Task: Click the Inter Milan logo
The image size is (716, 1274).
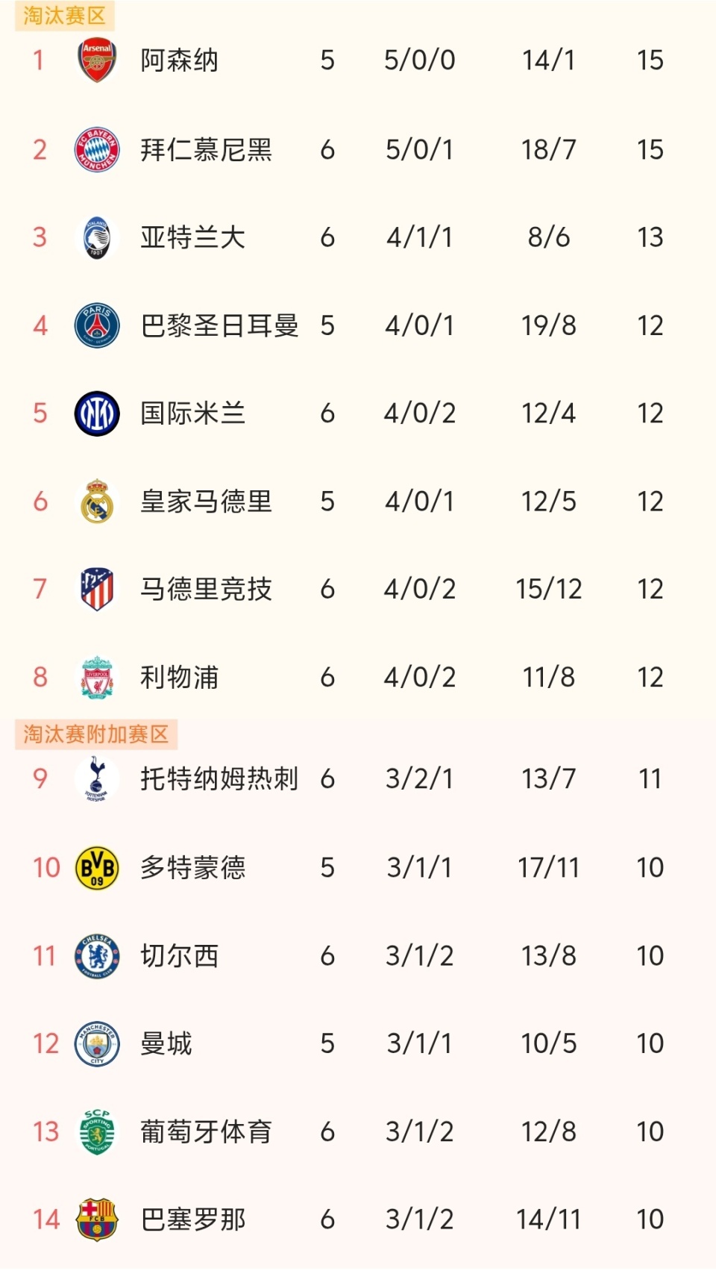Action: coord(97,413)
